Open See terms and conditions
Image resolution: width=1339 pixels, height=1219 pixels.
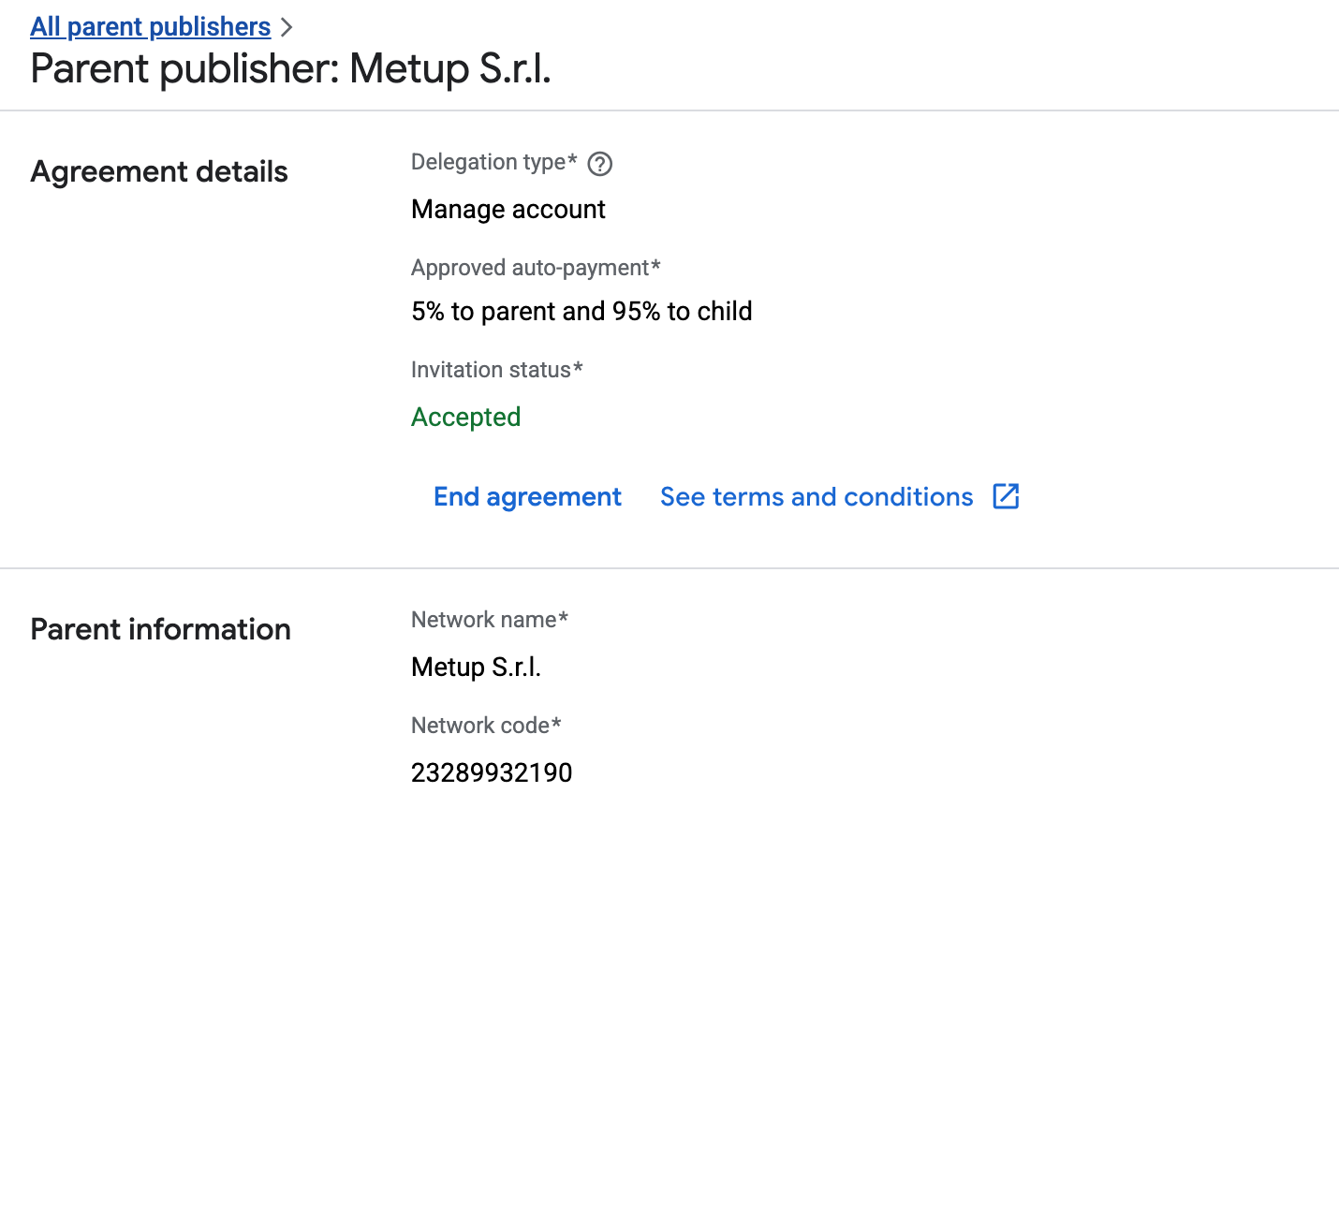pyautogui.click(x=817, y=496)
